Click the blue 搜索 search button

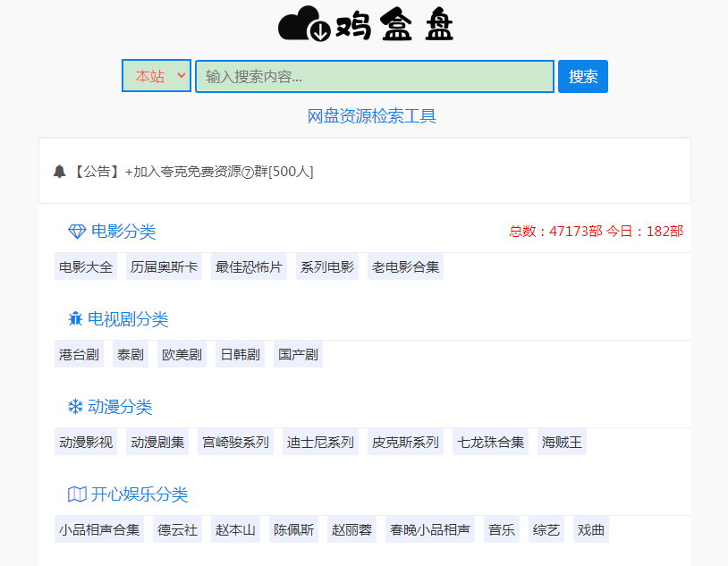click(582, 76)
